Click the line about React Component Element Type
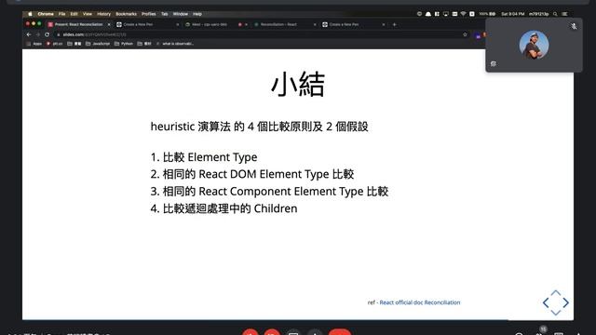 click(269, 191)
